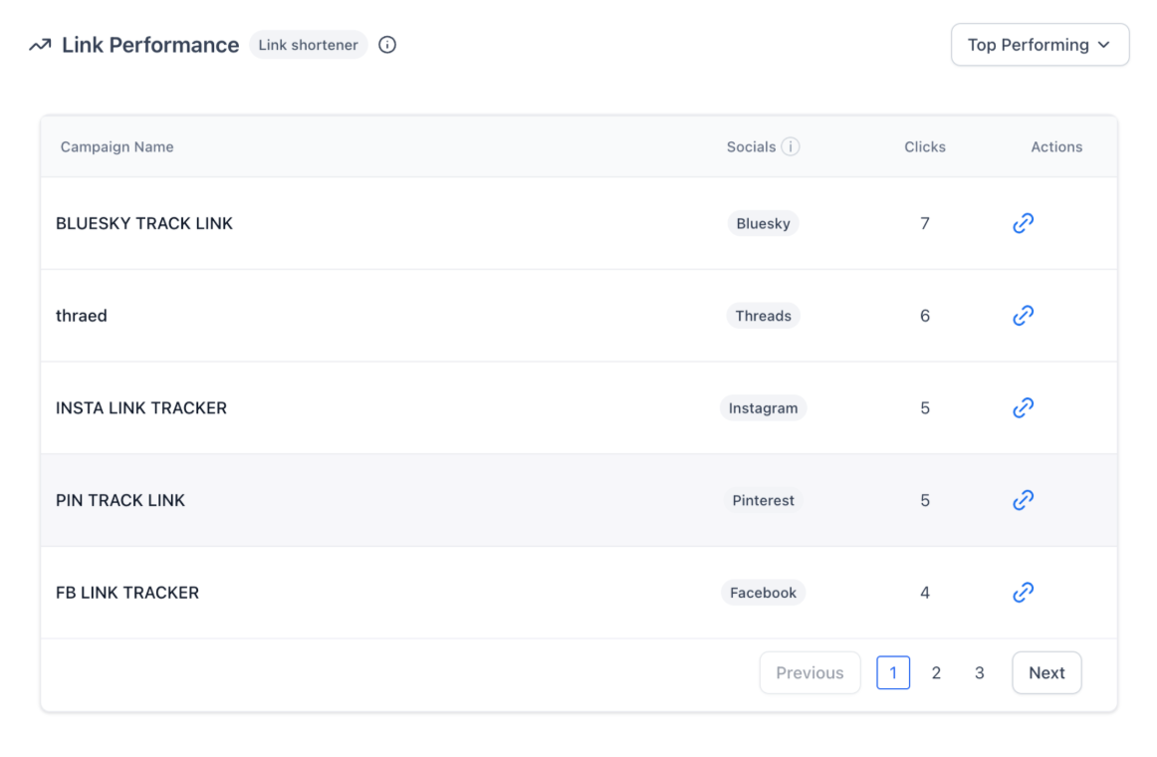Open link icon for INSTA LINK TRACKER
Screen dimensions: 1157x757
(x=1023, y=407)
